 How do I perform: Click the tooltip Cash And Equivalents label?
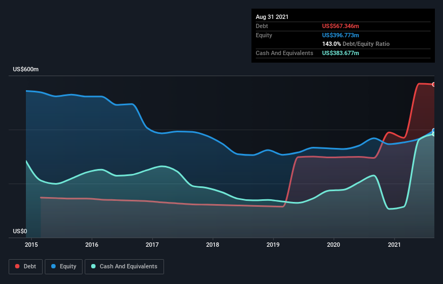[x=284, y=53]
